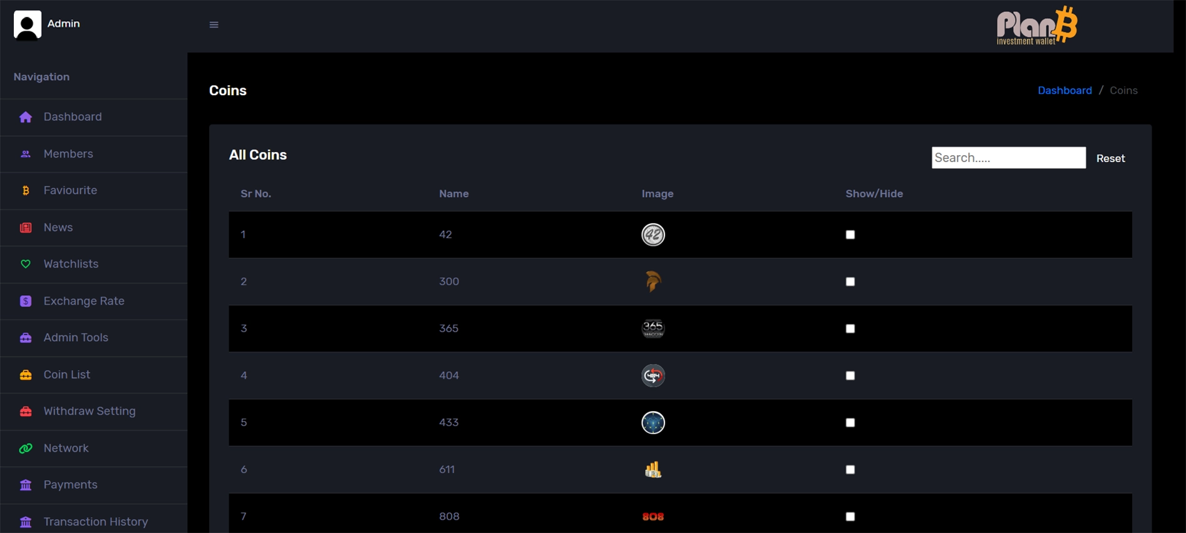Image resolution: width=1186 pixels, height=533 pixels.
Task: Toggle Show/Hide checkbox for coin 300
Action: pyautogui.click(x=850, y=282)
